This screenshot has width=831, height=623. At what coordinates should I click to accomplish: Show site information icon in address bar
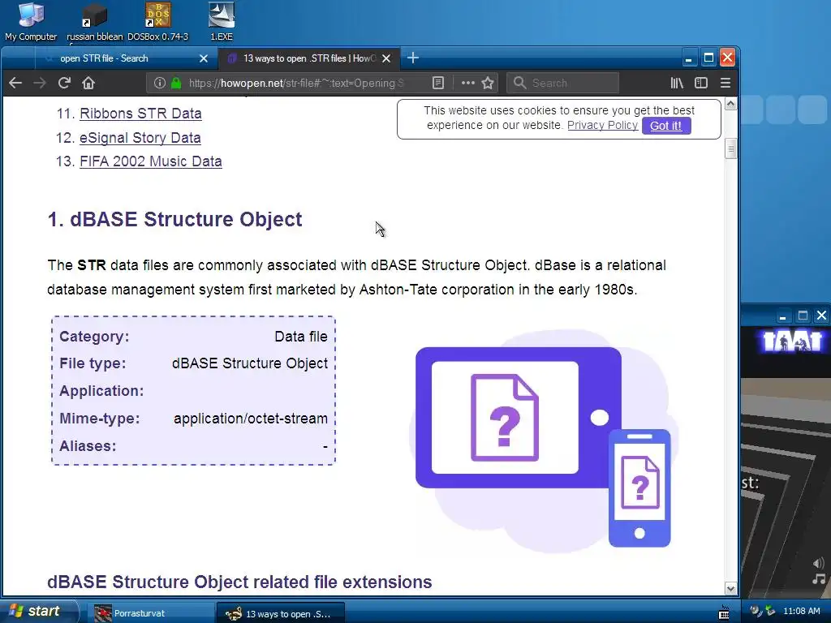(x=159, y=84)
